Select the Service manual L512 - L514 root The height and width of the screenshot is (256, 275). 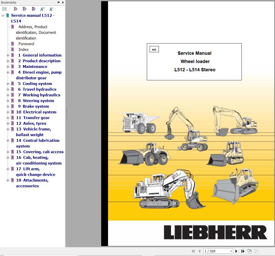33,18
